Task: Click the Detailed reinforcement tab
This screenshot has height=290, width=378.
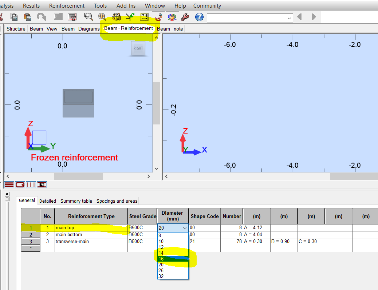Action: pos(48,201)
